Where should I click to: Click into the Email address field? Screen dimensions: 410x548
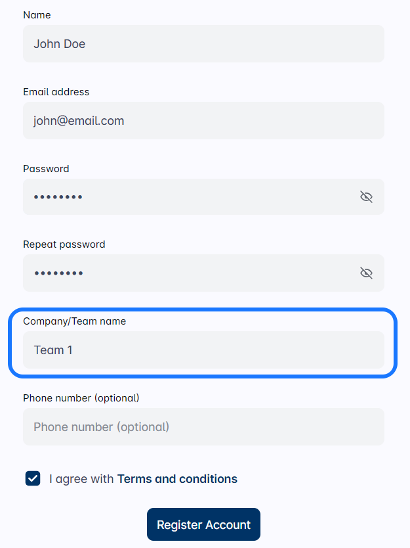[x=203, y=121]
